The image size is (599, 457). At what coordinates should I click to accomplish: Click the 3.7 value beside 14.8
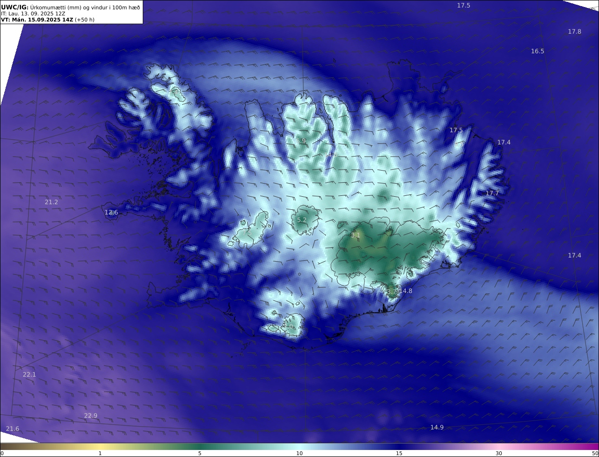coord(392,292)
